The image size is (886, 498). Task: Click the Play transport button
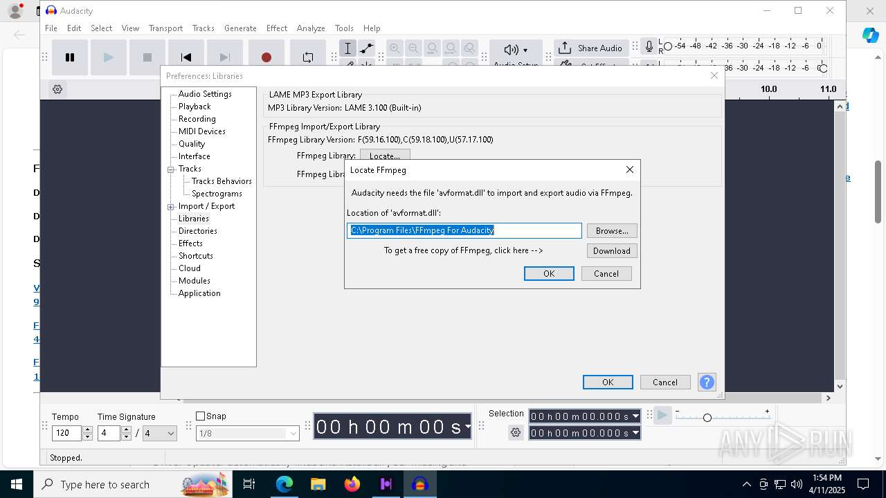108,57
